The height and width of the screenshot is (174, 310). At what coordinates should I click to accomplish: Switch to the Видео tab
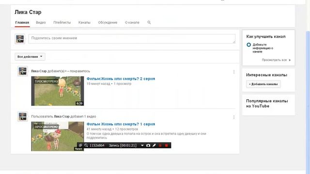(41, 23)
